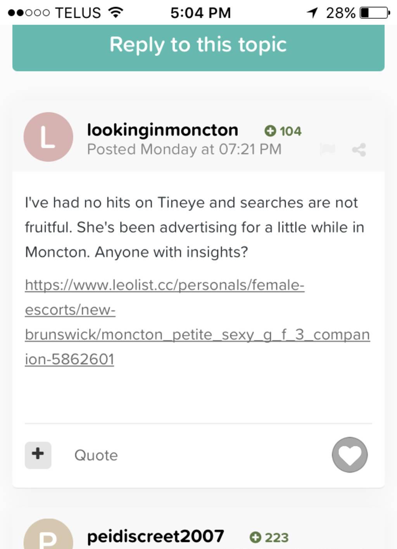Tap the peidiscreet2007 avatar circle
397x549 pixels.
point(48,536)
